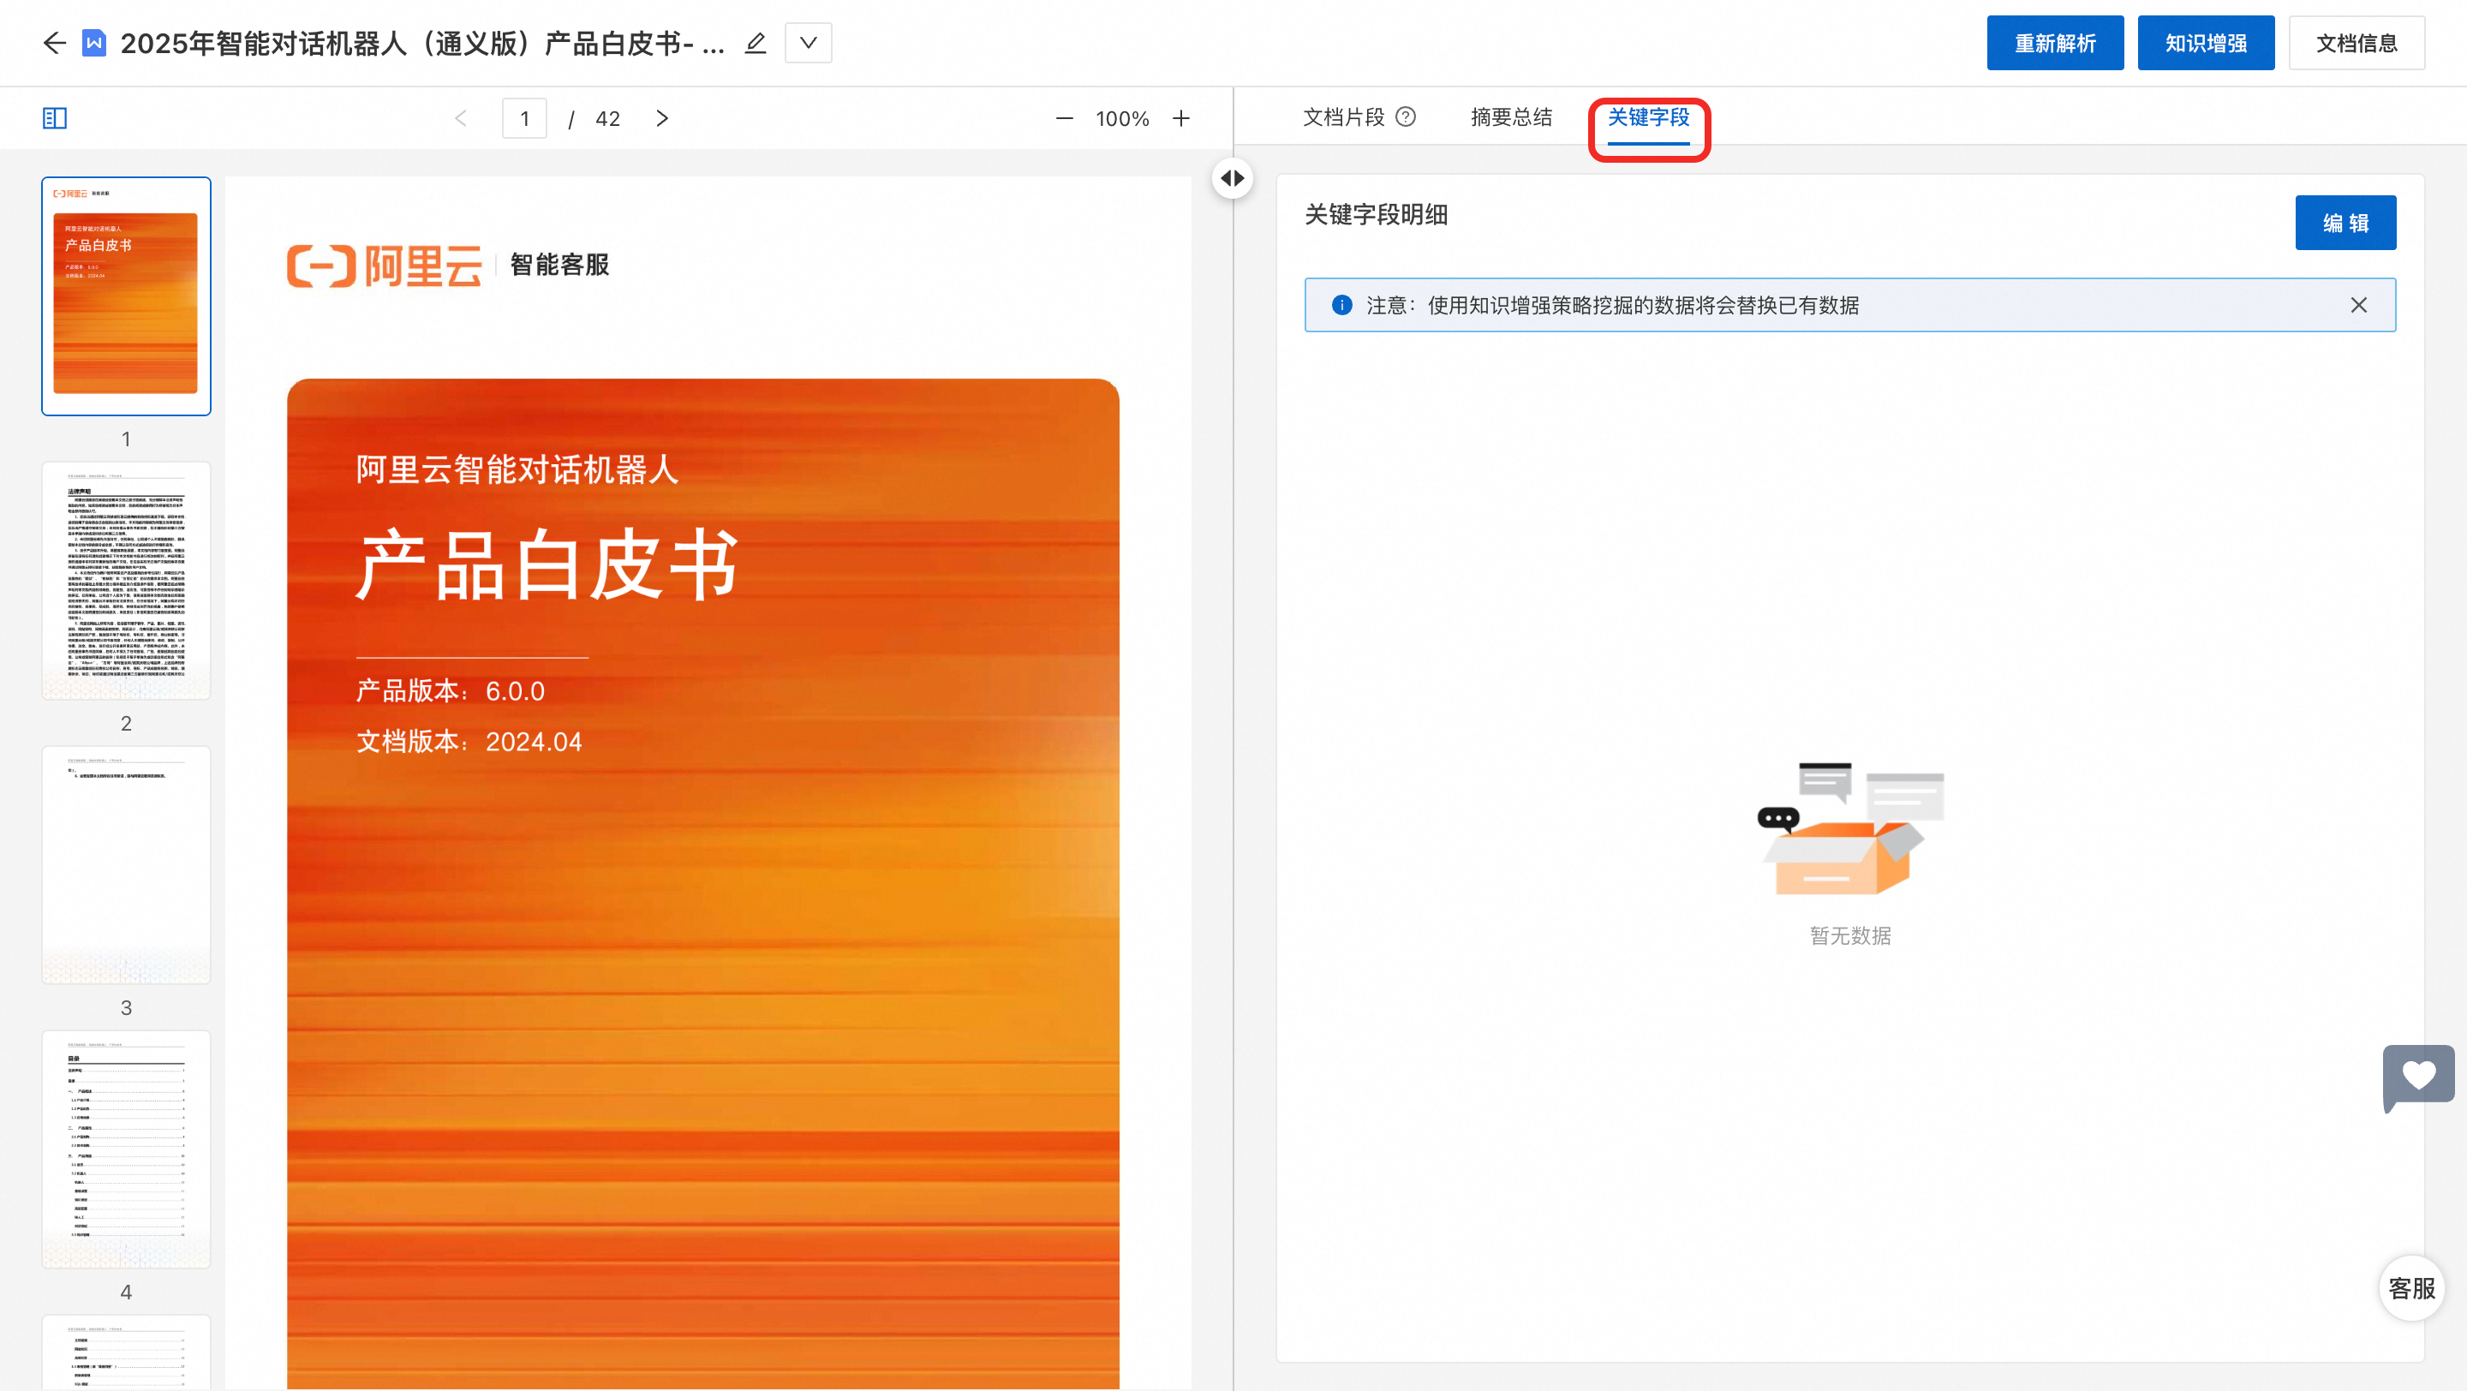Click the 知识增强 button
The image size is (2467, 1391).
pyautogui.click(x=2205, y=43)
